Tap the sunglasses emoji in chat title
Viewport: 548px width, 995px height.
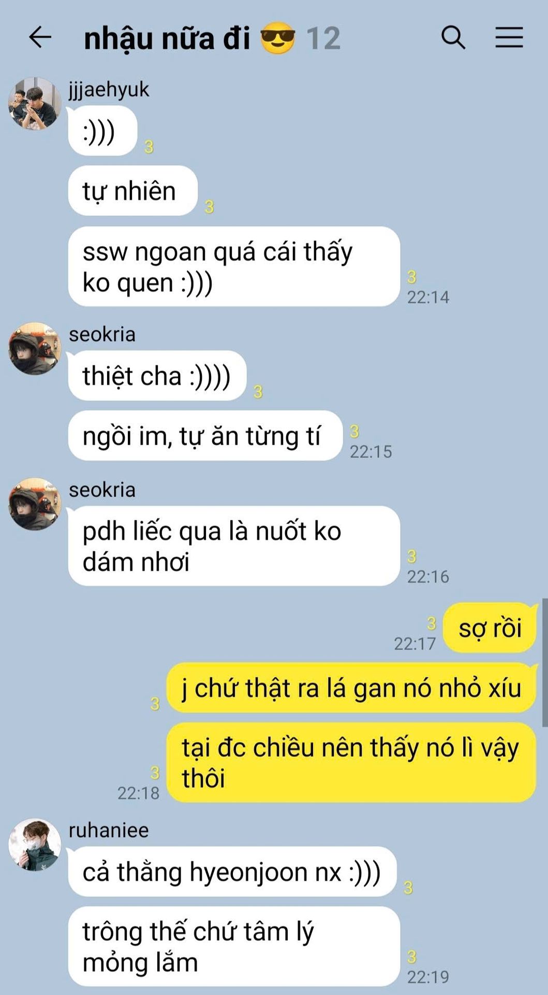point(278,38)
